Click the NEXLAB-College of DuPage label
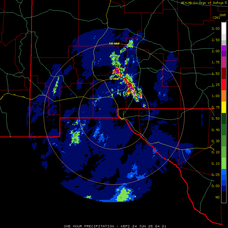Viewport: 228px width, 228px height. click(x=203, y=3)
